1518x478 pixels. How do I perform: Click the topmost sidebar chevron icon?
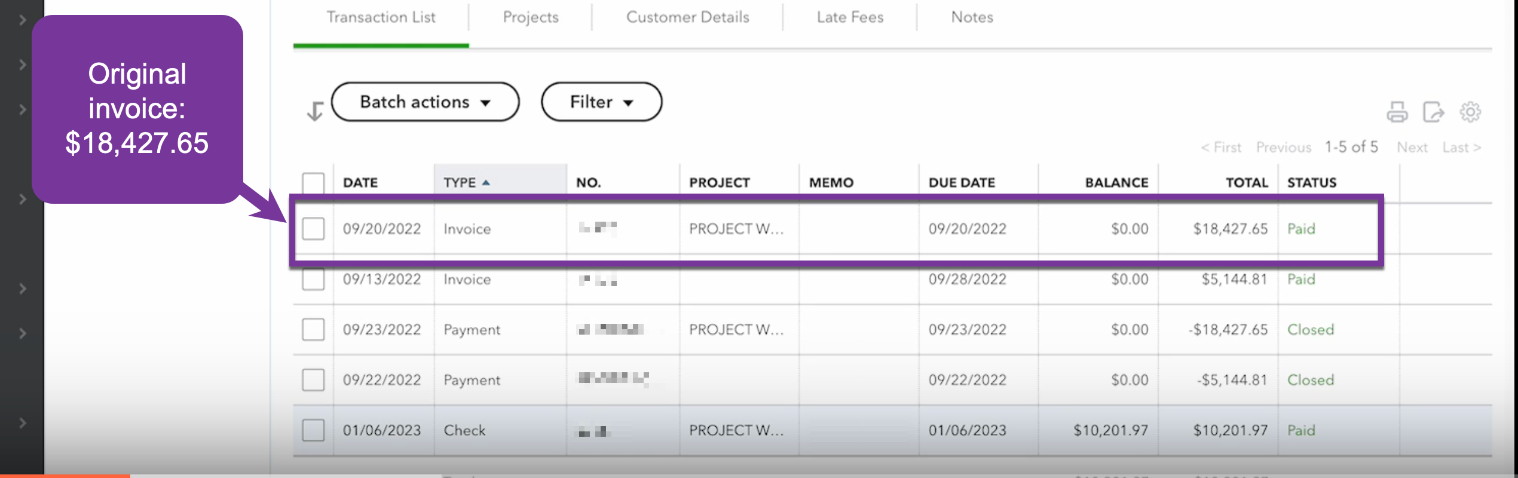pyautogui.click(x=22, y=20)
